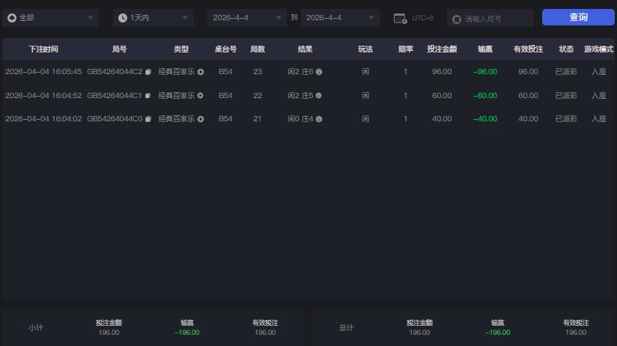Screen dimensions: 617x346
Task: Open the 1天内 time range dropdown
Action: [153, 18]
